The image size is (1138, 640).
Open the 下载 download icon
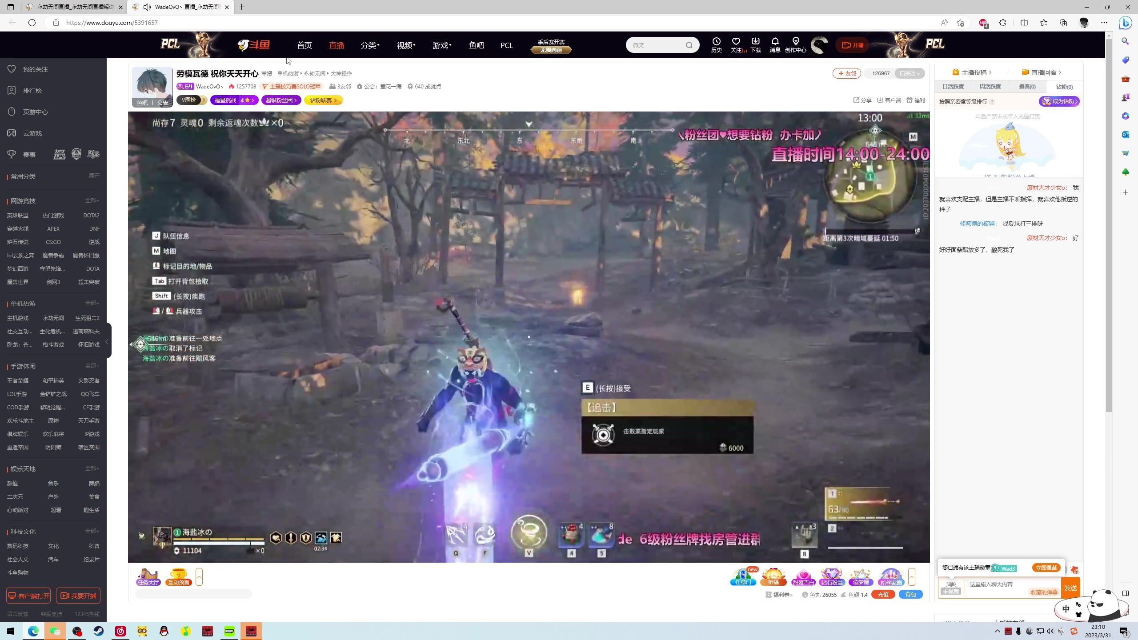tap(755, 42)
